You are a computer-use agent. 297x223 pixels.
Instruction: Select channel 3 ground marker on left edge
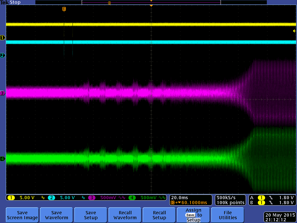point(3,93)
